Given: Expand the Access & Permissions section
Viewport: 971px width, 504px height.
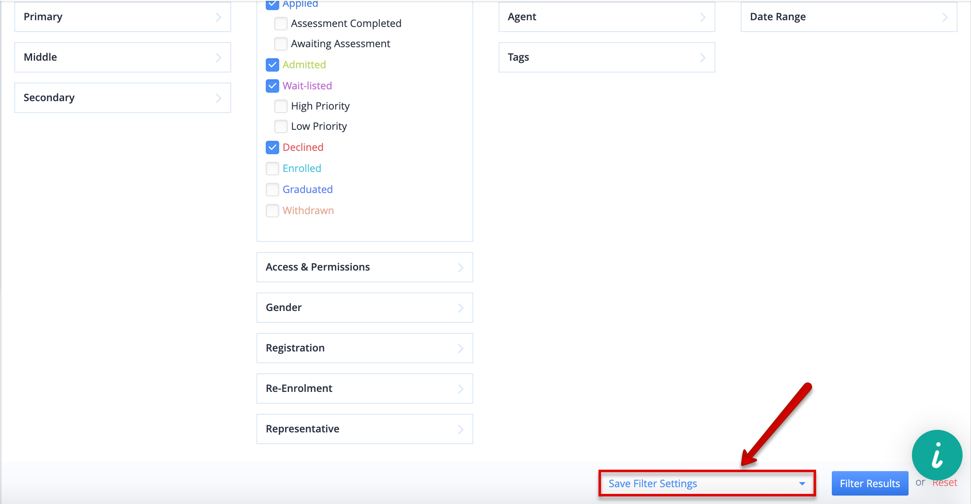Looking at the screenshot, I should 365,267.
